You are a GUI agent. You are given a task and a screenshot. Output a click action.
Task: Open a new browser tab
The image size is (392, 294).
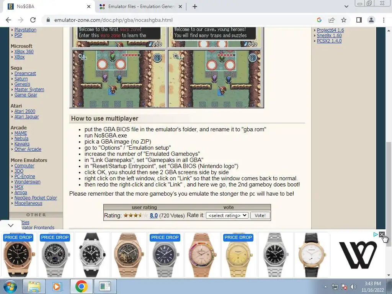tap(195, 7)
